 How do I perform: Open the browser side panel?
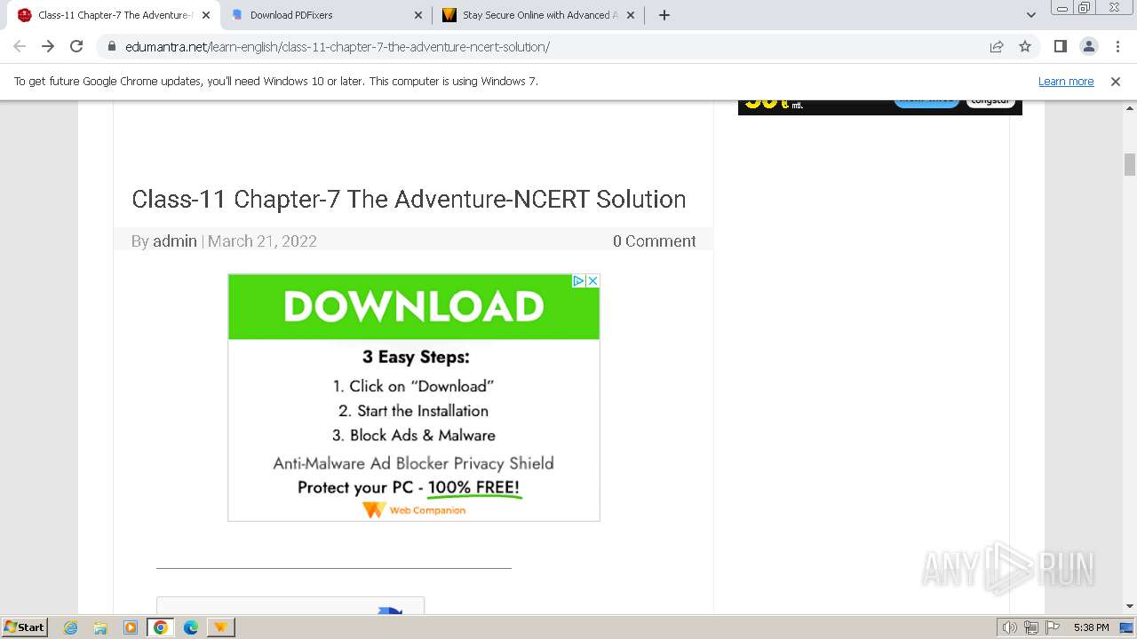pos(1060,46)
